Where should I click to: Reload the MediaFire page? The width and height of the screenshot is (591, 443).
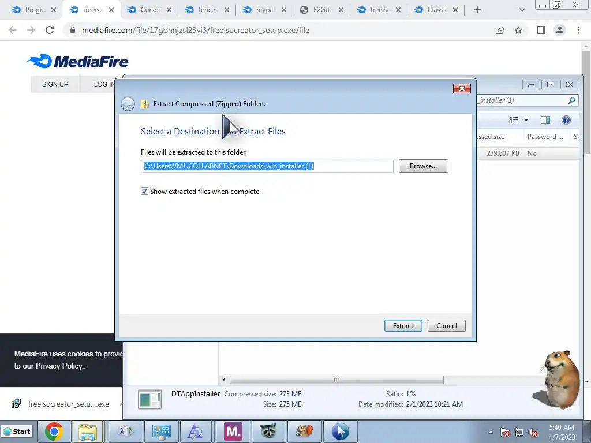click(50, 30)
